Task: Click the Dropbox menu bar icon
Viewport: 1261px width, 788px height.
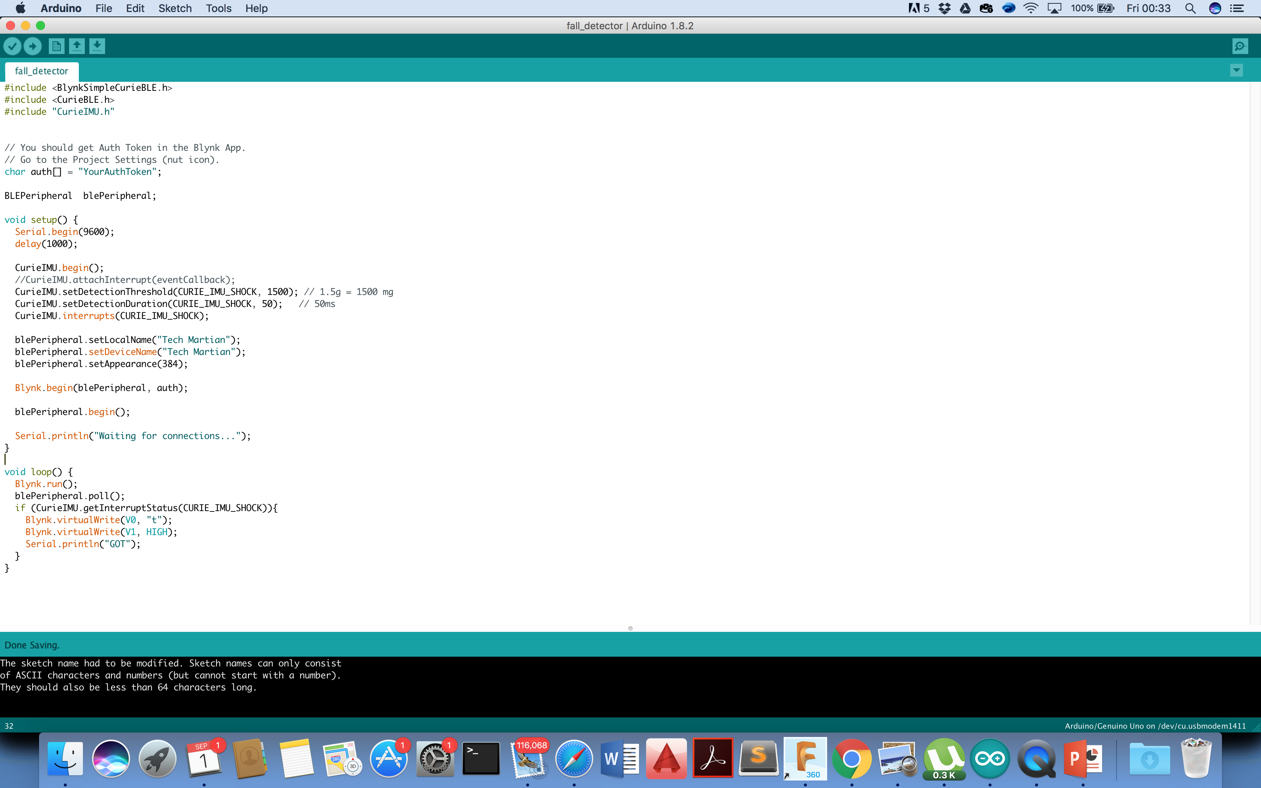Action: (x=944, y=8)
